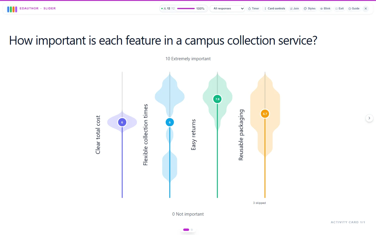Screen dimensions: 376x235
Task: Go to next card with right chevron
Action: coord(369,118)
